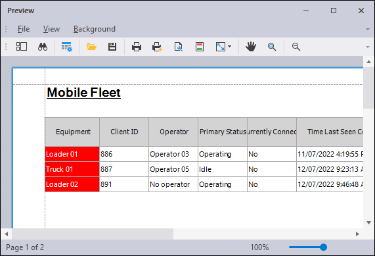The width and height of the screenshot is (375, 256).
Task: Open Find with the binoculars icon
Action: [x=43, y=47]
